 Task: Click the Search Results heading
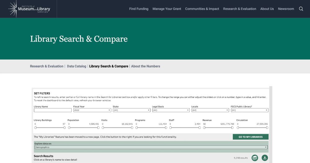[x=43, y=156]
